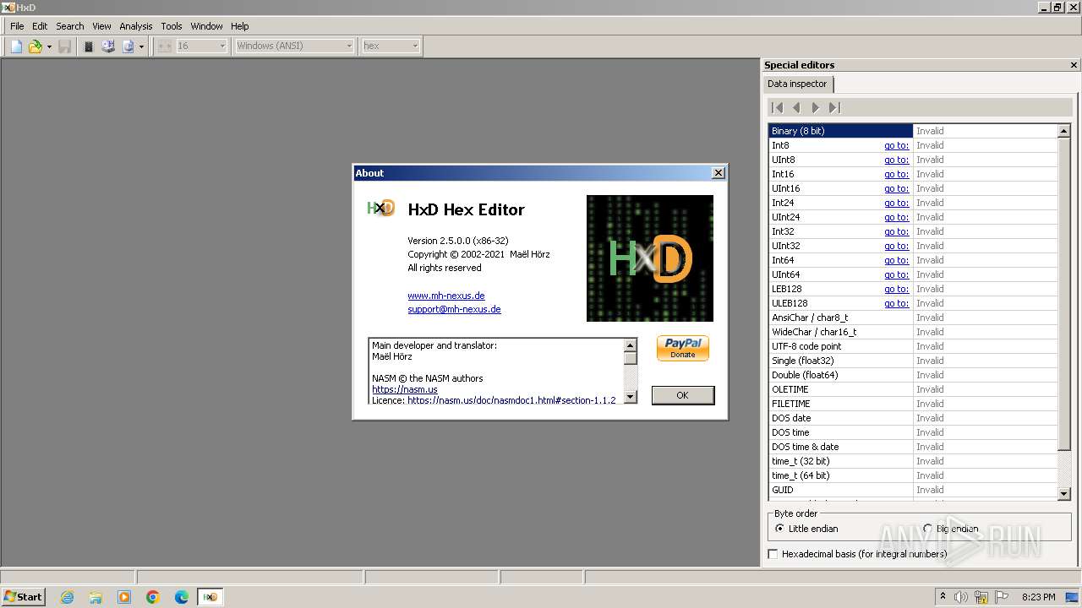Viewport: 1082px width, 608px height.
Task: Expand the Open file dropdown arrow
Action: 49,46
